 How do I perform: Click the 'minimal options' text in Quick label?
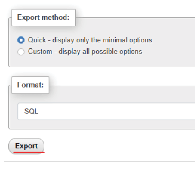pos(127,40)
